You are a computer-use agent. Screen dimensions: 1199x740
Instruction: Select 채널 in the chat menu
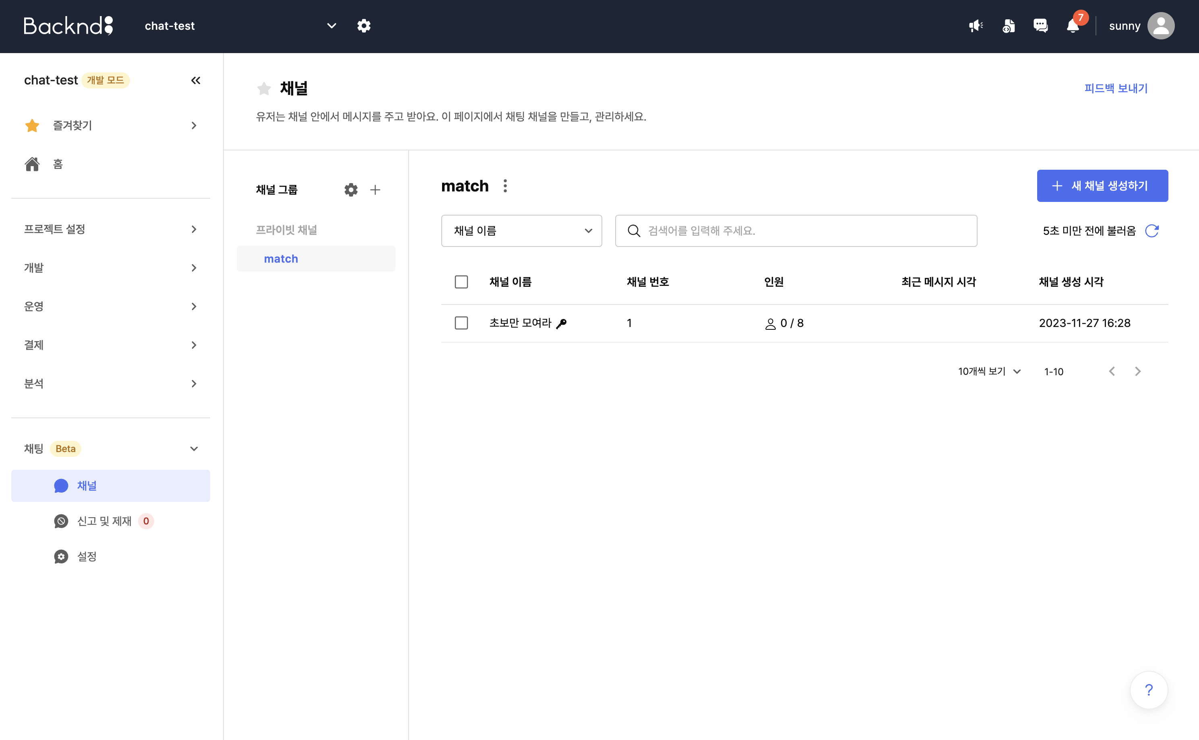coord(111,486)
